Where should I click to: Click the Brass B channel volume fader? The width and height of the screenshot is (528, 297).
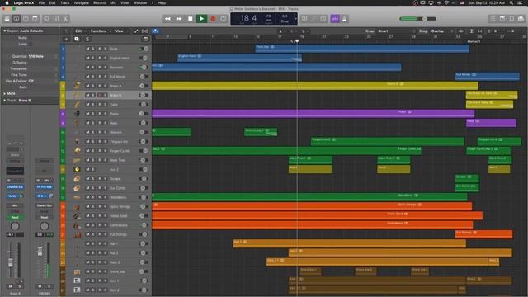pos(11,262)
